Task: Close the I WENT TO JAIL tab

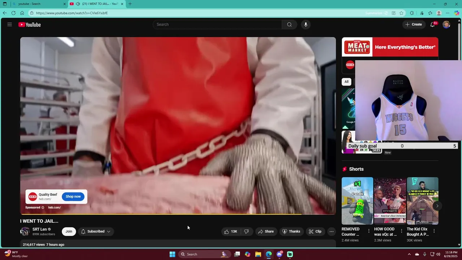Action: coord(122,4)
